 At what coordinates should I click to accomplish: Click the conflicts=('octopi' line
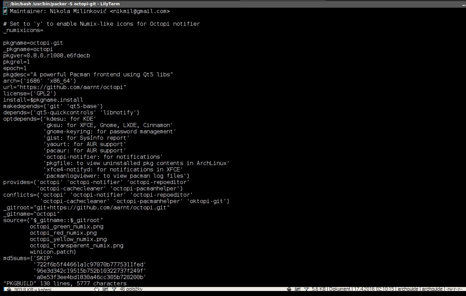[98, 195]
